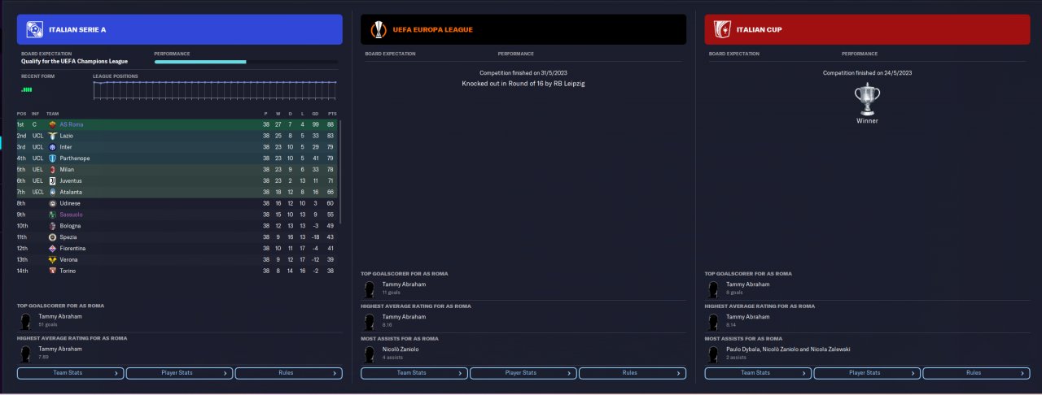The image size is (1042, 395).
Task: Open the Italian Serie A header banner
Action: pyautogui.click(x=179, y=29)
